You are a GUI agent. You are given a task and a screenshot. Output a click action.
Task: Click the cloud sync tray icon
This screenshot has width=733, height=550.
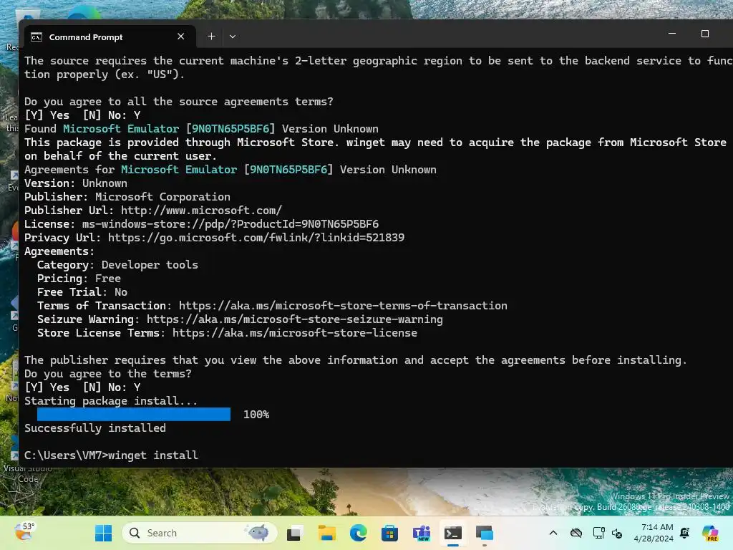(576, 533)
